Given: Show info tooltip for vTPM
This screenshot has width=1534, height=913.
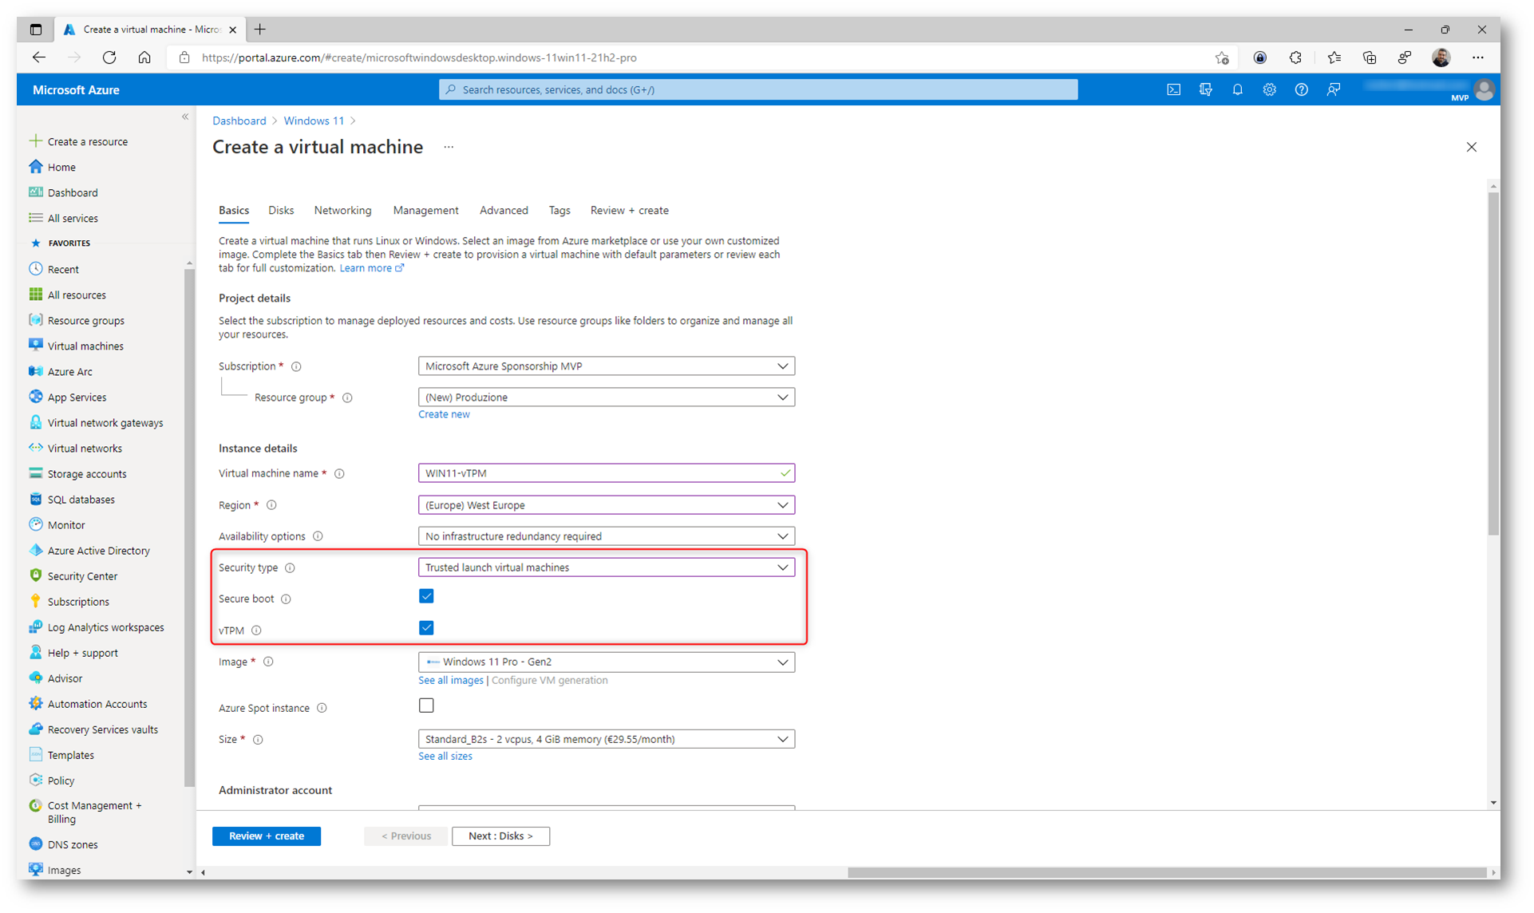Looking at the screenshot, I should [x=256, y=630].
